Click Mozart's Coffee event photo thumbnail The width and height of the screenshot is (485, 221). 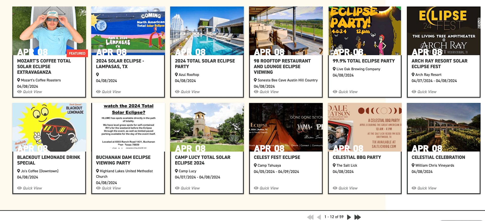pos(49,31)
